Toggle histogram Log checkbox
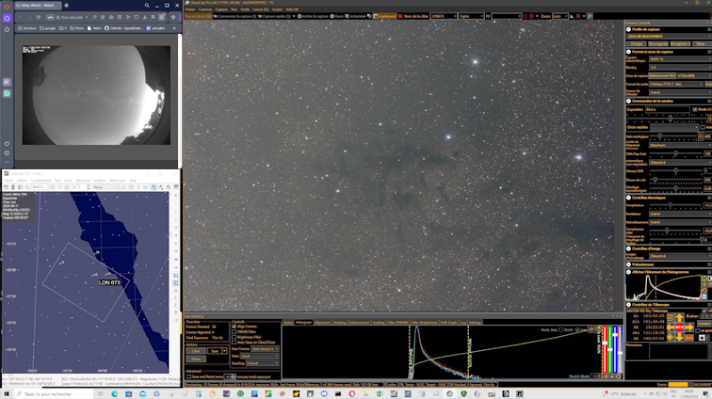The image size is (712, 399). coord(577,330)
